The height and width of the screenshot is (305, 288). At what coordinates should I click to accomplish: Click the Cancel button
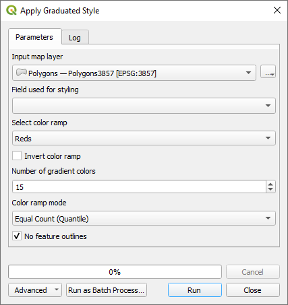[x=253, y=272]
